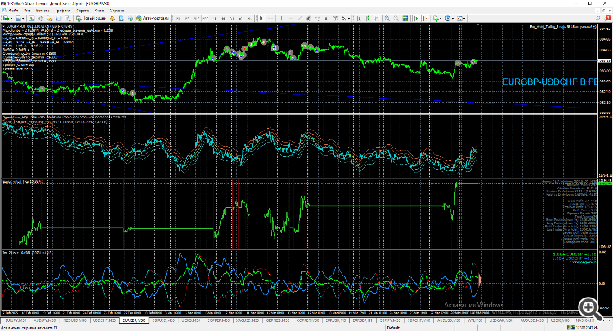Viewport: 613px width, 331px height.
Task: Switch to the W1 timeframe button
Action: (x=240, y=18)
